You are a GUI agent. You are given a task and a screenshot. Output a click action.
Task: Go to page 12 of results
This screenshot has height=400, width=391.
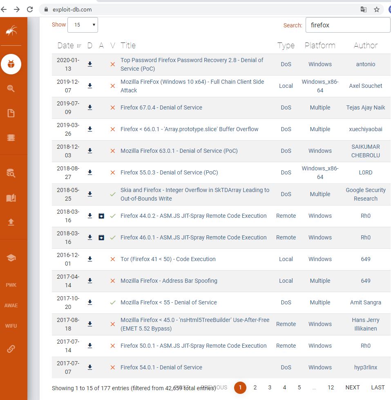[331, 387]
